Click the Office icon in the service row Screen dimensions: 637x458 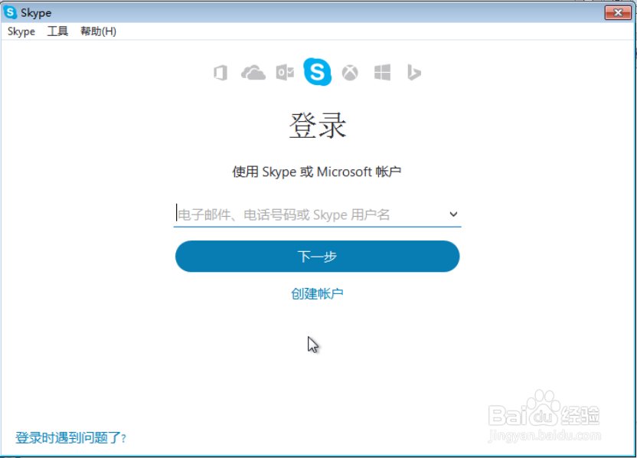click(220, 74)
